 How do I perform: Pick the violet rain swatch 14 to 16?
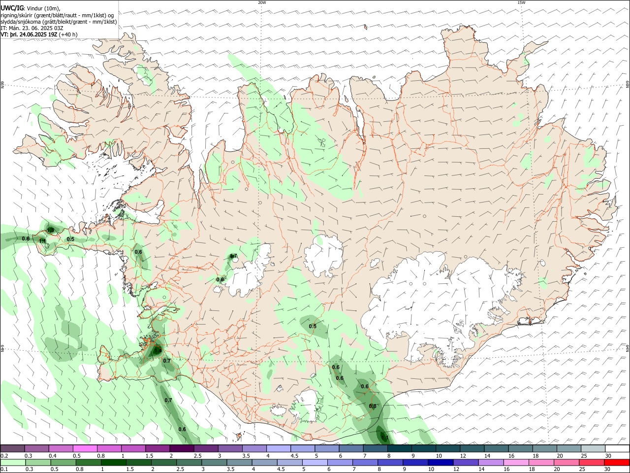point(491,462)
